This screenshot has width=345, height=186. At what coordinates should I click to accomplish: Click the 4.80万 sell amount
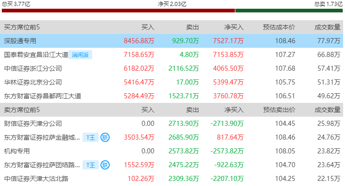click(x=189, y=55)
